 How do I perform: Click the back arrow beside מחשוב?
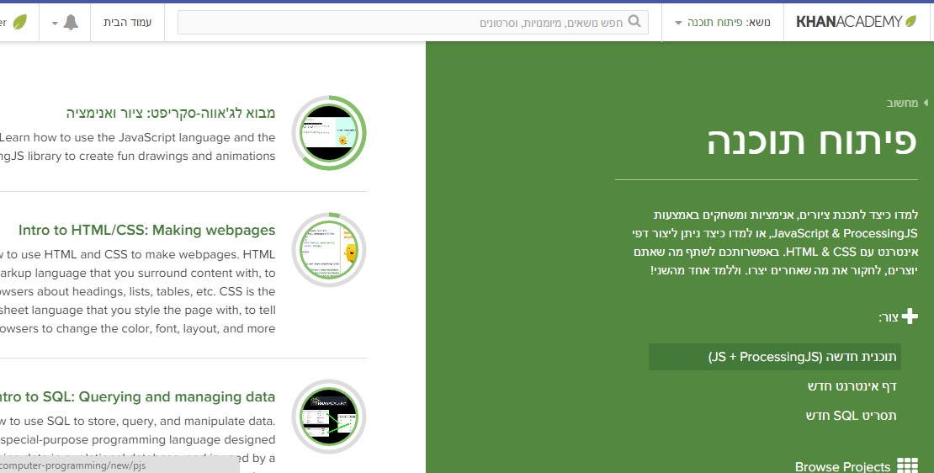tap(926, 103)
